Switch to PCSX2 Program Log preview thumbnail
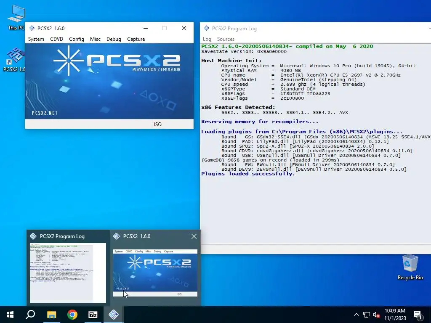 [68, 273]
